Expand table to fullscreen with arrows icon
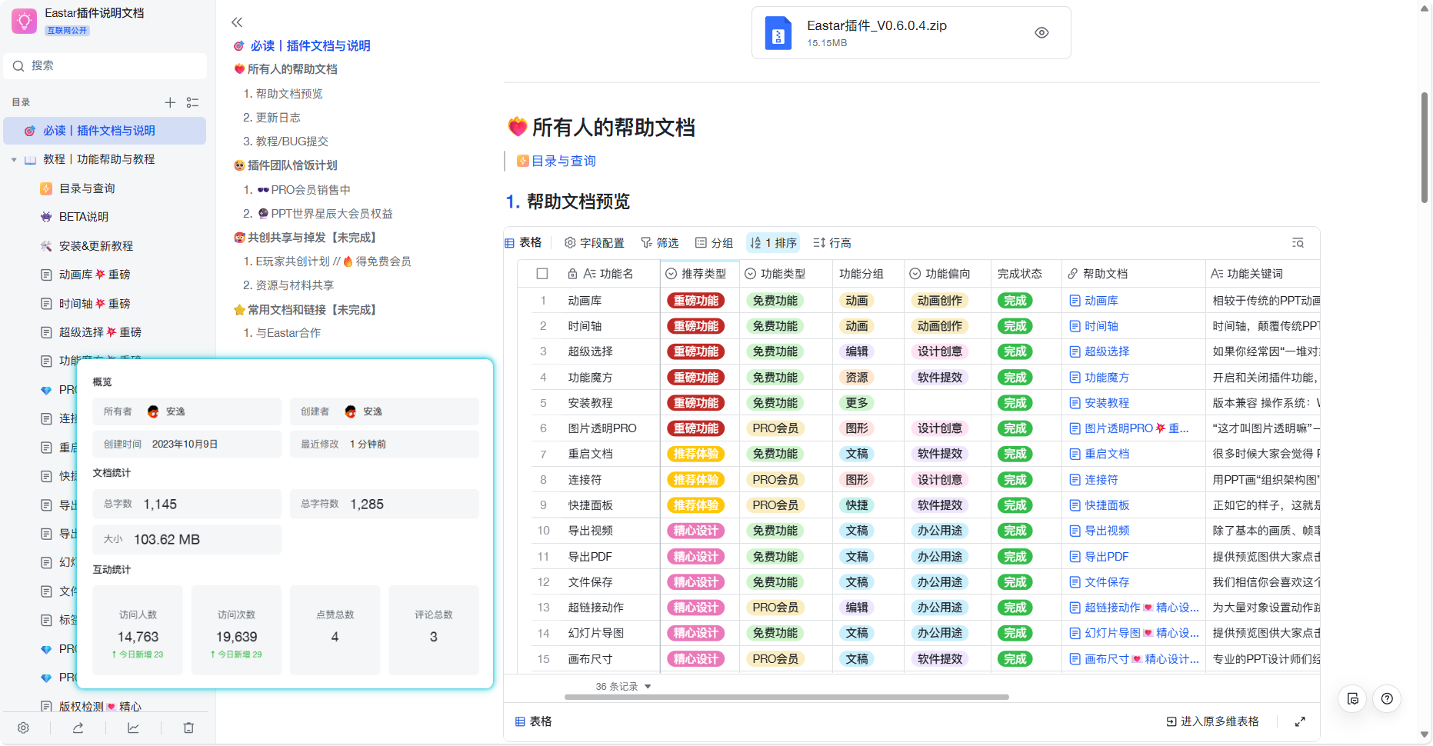The height and width of the screenshot is (746, 1433). coord(1300,721)
